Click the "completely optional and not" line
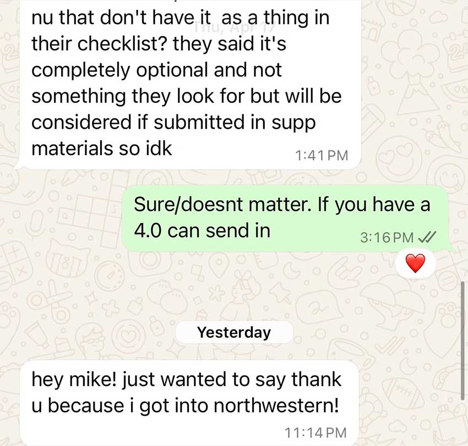468x446 pixels. (x=157, y=70)
